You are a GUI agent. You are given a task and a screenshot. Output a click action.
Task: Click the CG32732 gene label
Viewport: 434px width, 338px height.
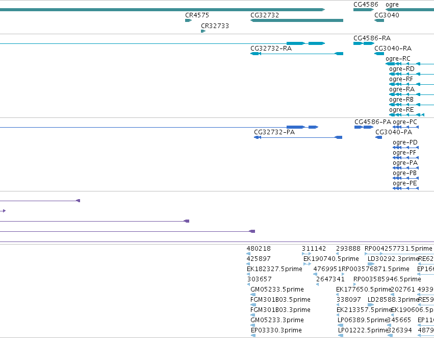pyautogui.click(x=265, y=15)
